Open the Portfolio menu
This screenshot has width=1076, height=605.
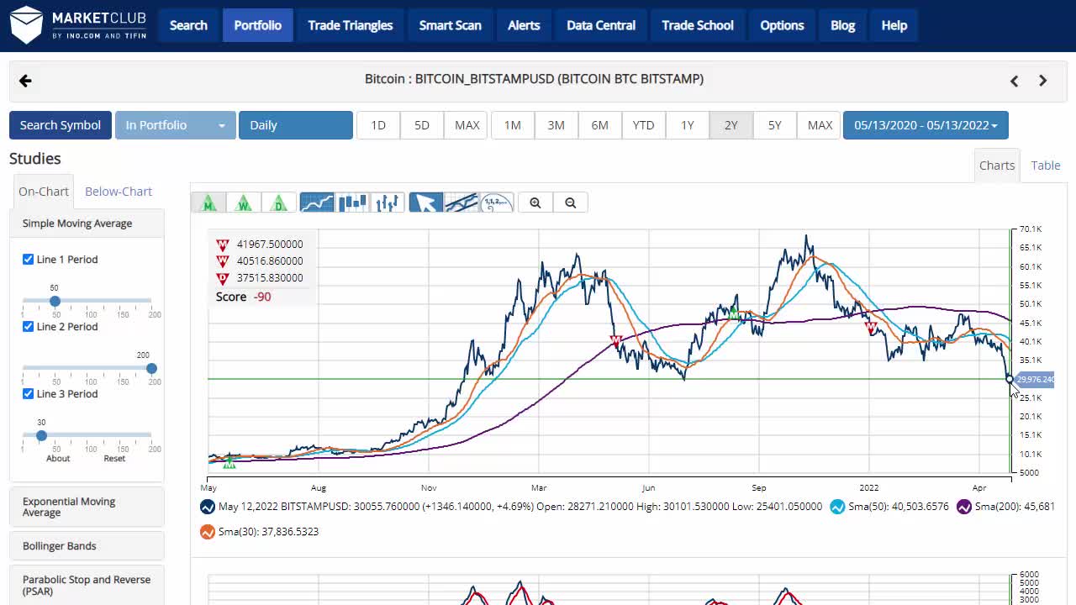258,25
